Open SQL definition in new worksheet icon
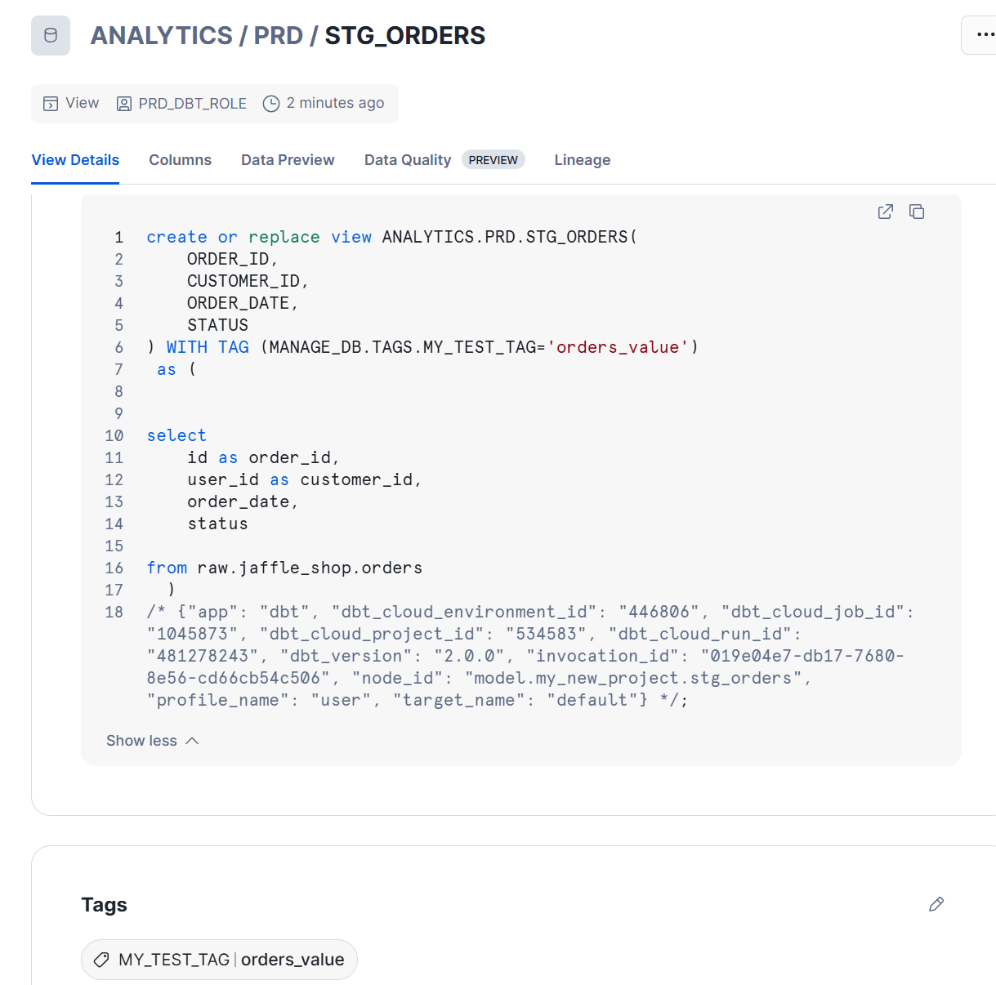Image resolution: width=996 pixels, height=985 pixels. pyautogui.click(x=885, y=212)
